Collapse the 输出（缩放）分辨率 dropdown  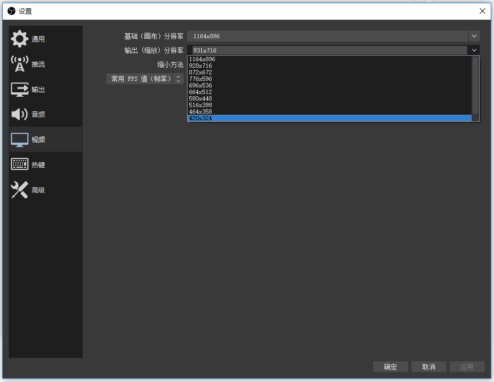[474, 50]
